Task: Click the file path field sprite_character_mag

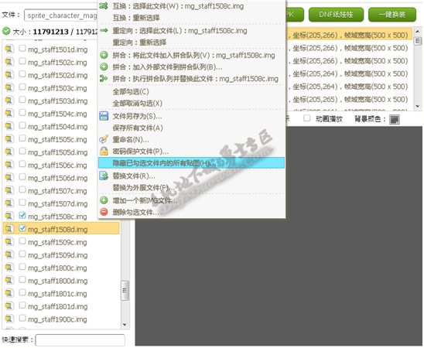Action: click(61, 15)
